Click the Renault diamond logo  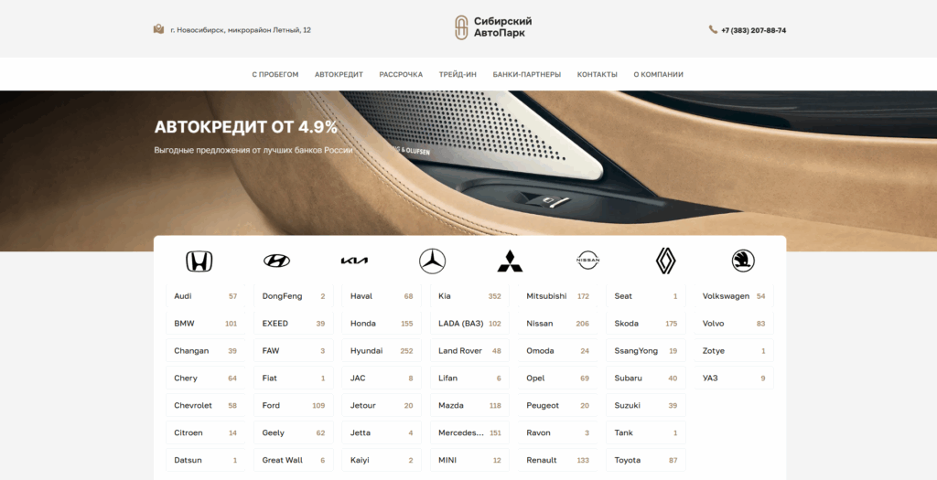tap(666, 261)
